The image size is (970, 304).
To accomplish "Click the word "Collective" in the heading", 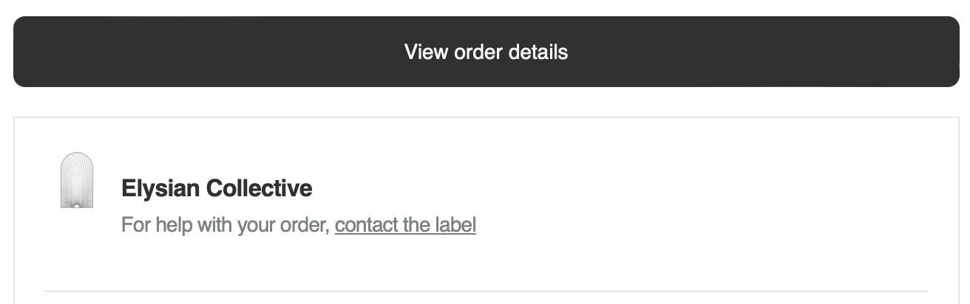I will [259, 189].
